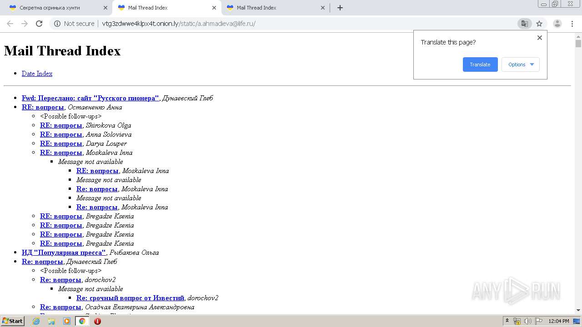Click the scrollbar down arrow
The image size is (582, 327).
point(578,311)
